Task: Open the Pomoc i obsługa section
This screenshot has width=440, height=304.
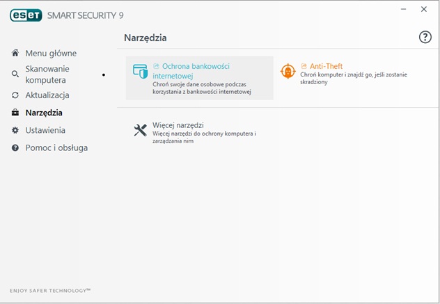Action: 56,147
